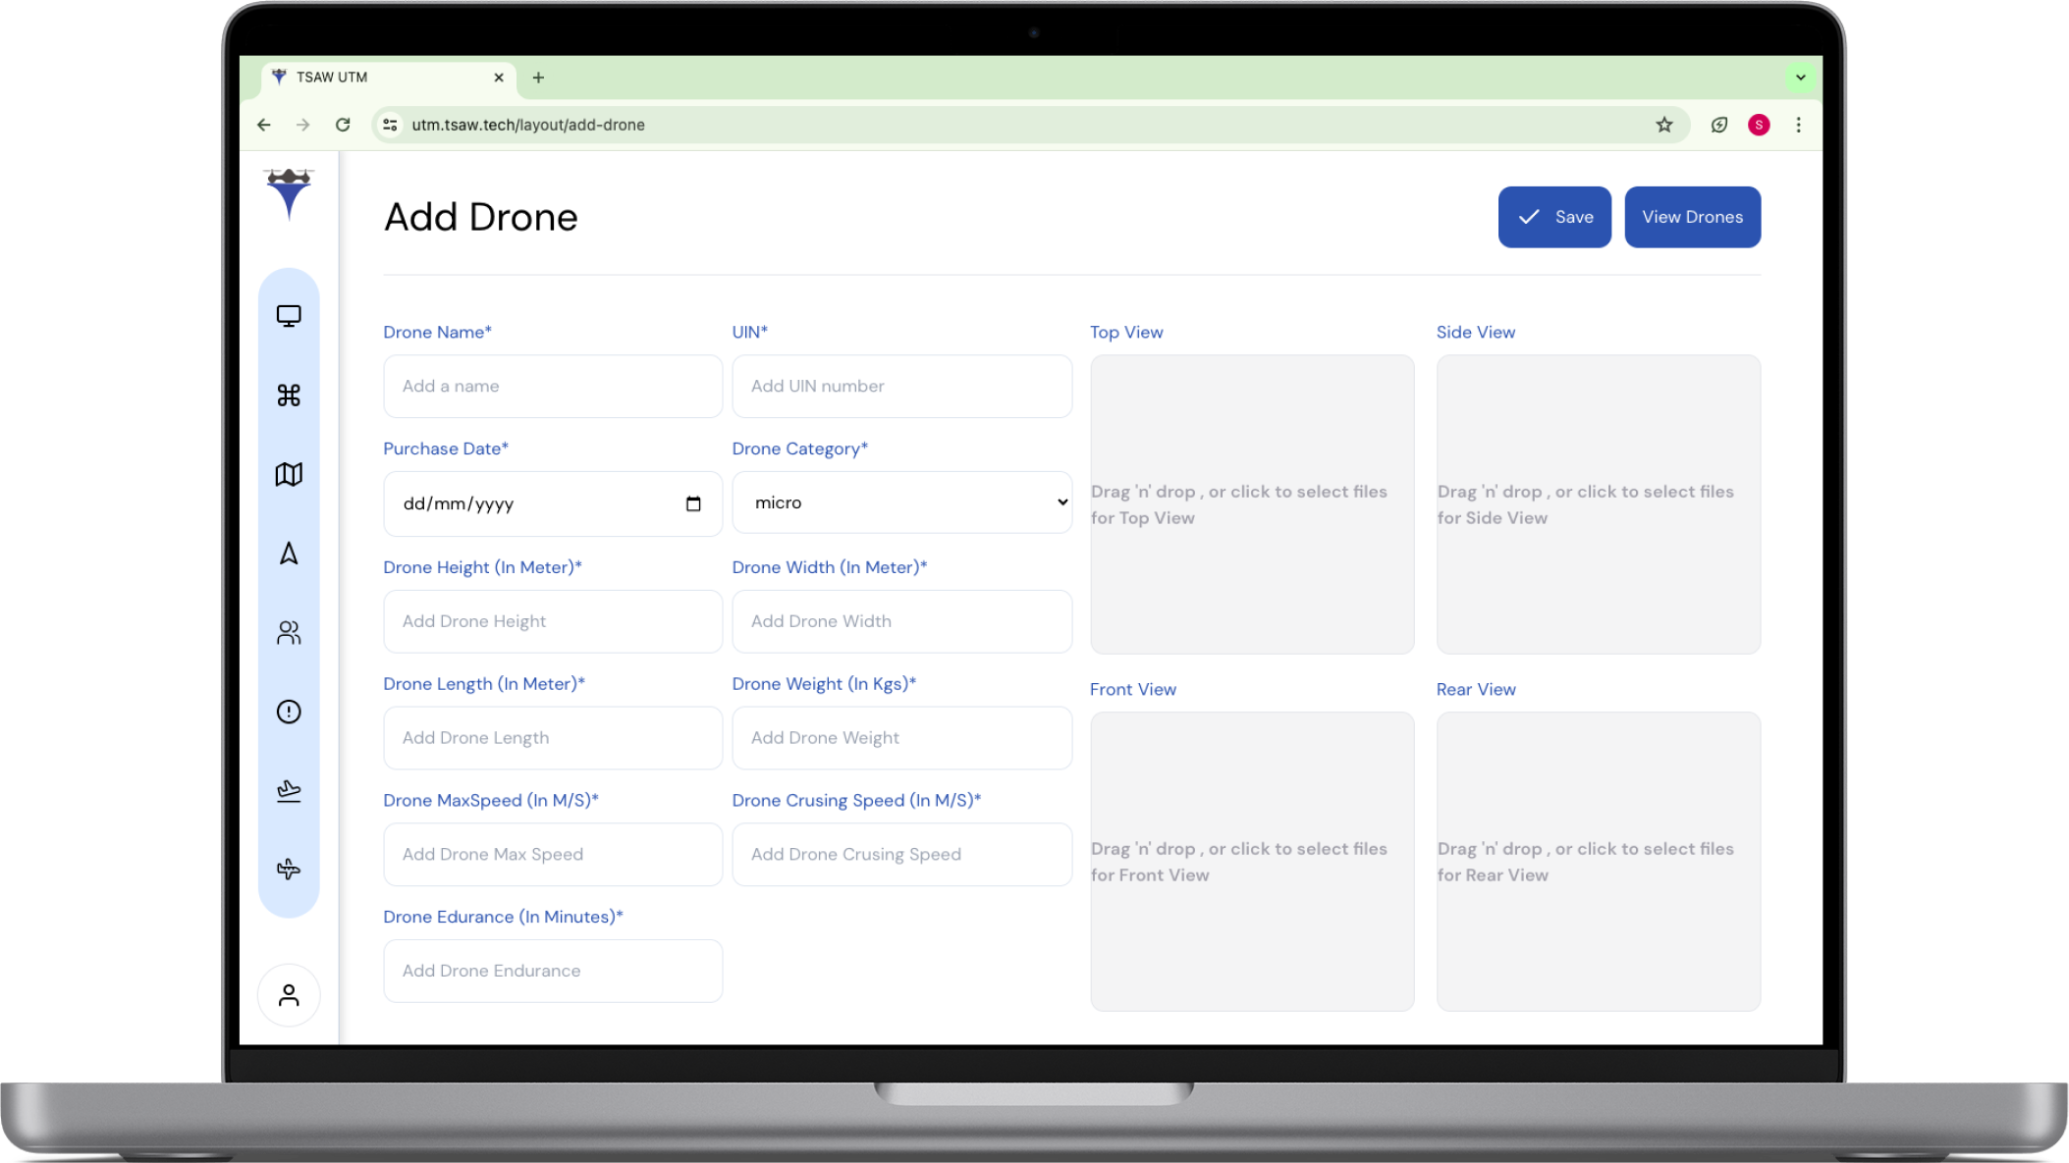Expand the Chrome tab search chevron
Image resolution: width=2069 pixels, height=1163 pixels.
pos(1800,78)
